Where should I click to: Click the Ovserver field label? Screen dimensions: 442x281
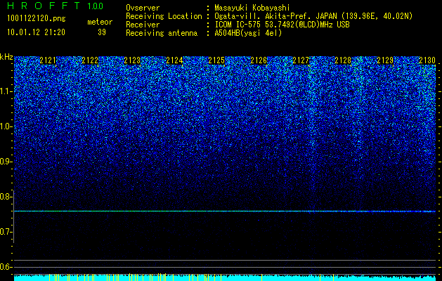click(x=143, y=8)
